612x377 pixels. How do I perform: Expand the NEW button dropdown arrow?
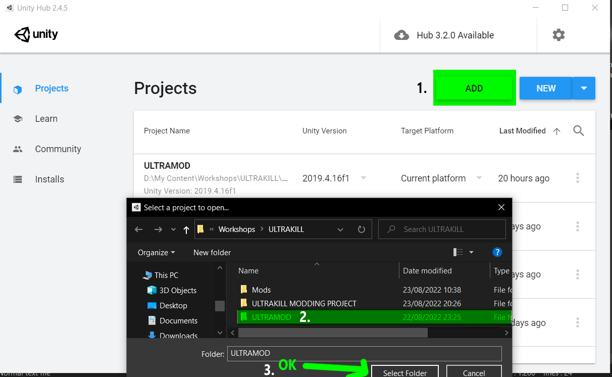point(584,88)
